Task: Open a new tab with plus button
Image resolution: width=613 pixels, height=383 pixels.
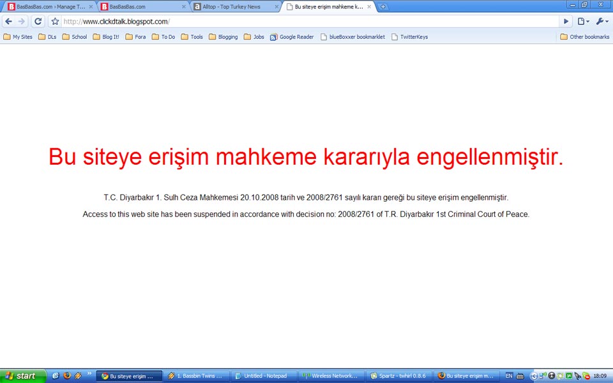Action: point(383,7)
